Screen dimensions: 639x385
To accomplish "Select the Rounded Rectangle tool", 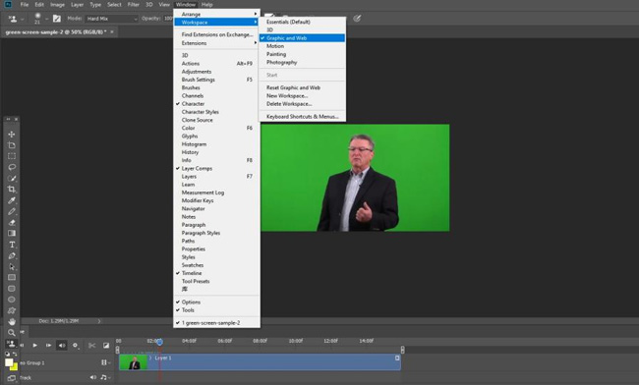I will [12, 289].
